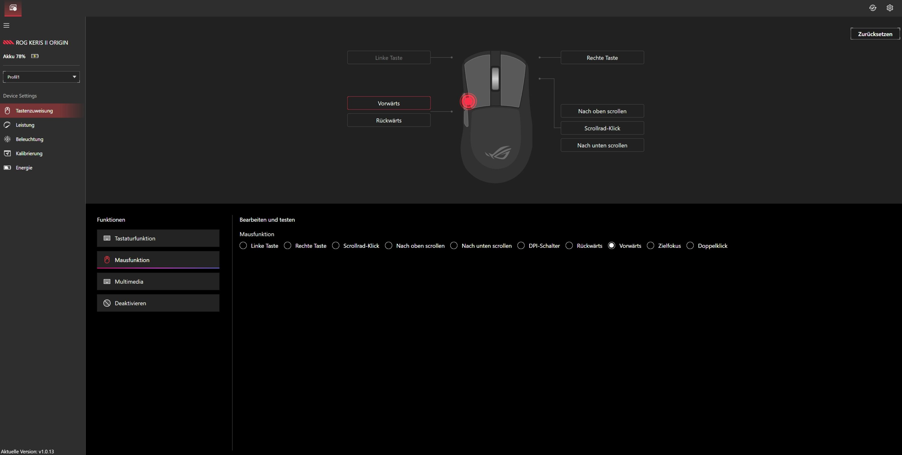Switch to the Leistung section
Image resolution: width=902 pixels, height=455 pixels.
tap(25, 125)
